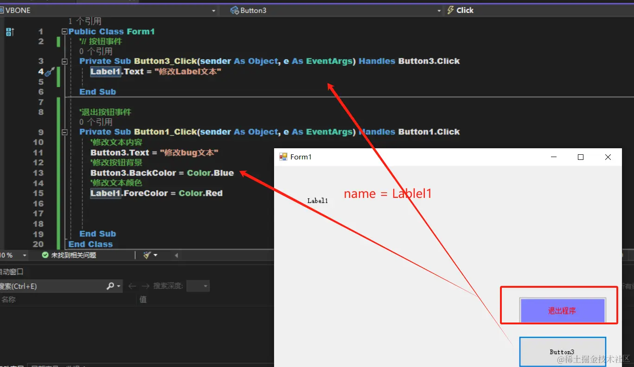Screen dimensions: 634x367
Task: Click the VB project icon beside VBONE
Action: [1, 10]
